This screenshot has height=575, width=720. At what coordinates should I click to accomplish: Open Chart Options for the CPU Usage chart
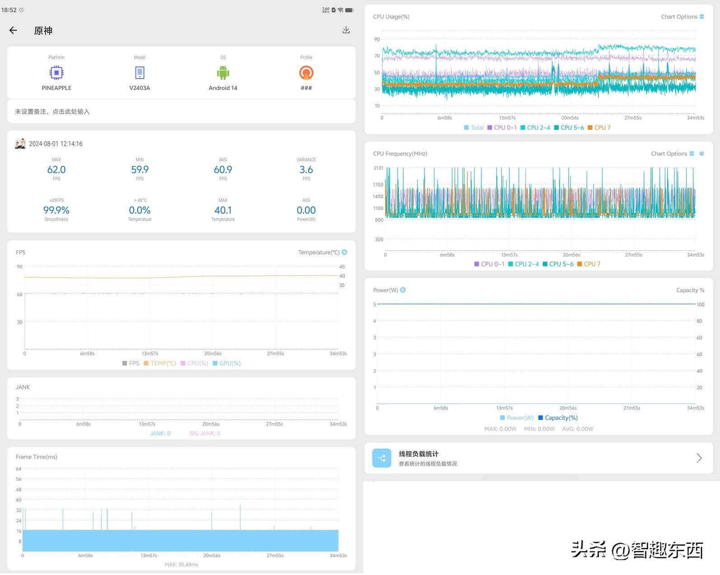(682, 17)
